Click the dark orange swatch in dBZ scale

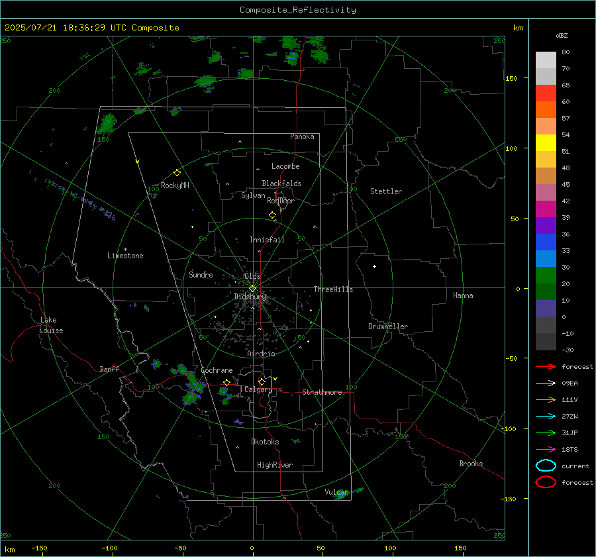(546, 109)
